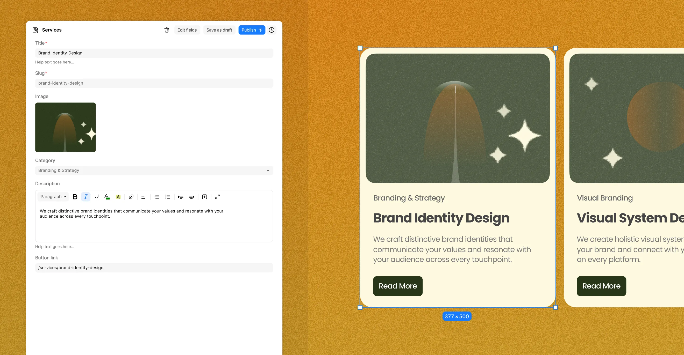Screen dimensions: 684x355
Task: Click the 377 × 500 size badge
Action: coord(457,316)
